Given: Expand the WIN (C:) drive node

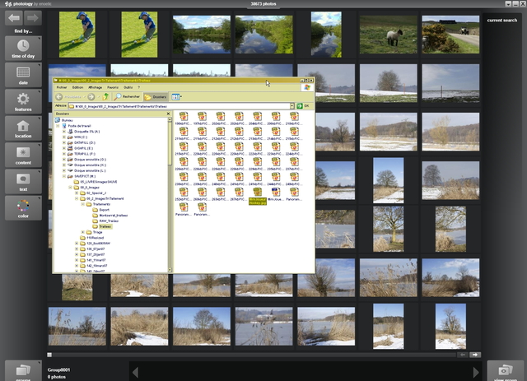Looking at the screenshot, I should (x=64, y=137).
